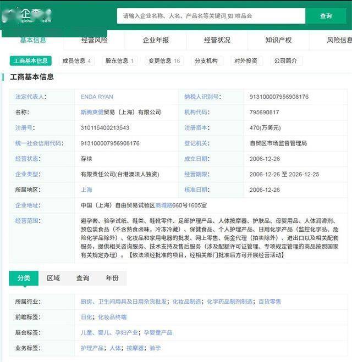The width and height of the screenshot is (352, 362).
Task: Jump to the 股东信息 section
Action: (119, 61)
